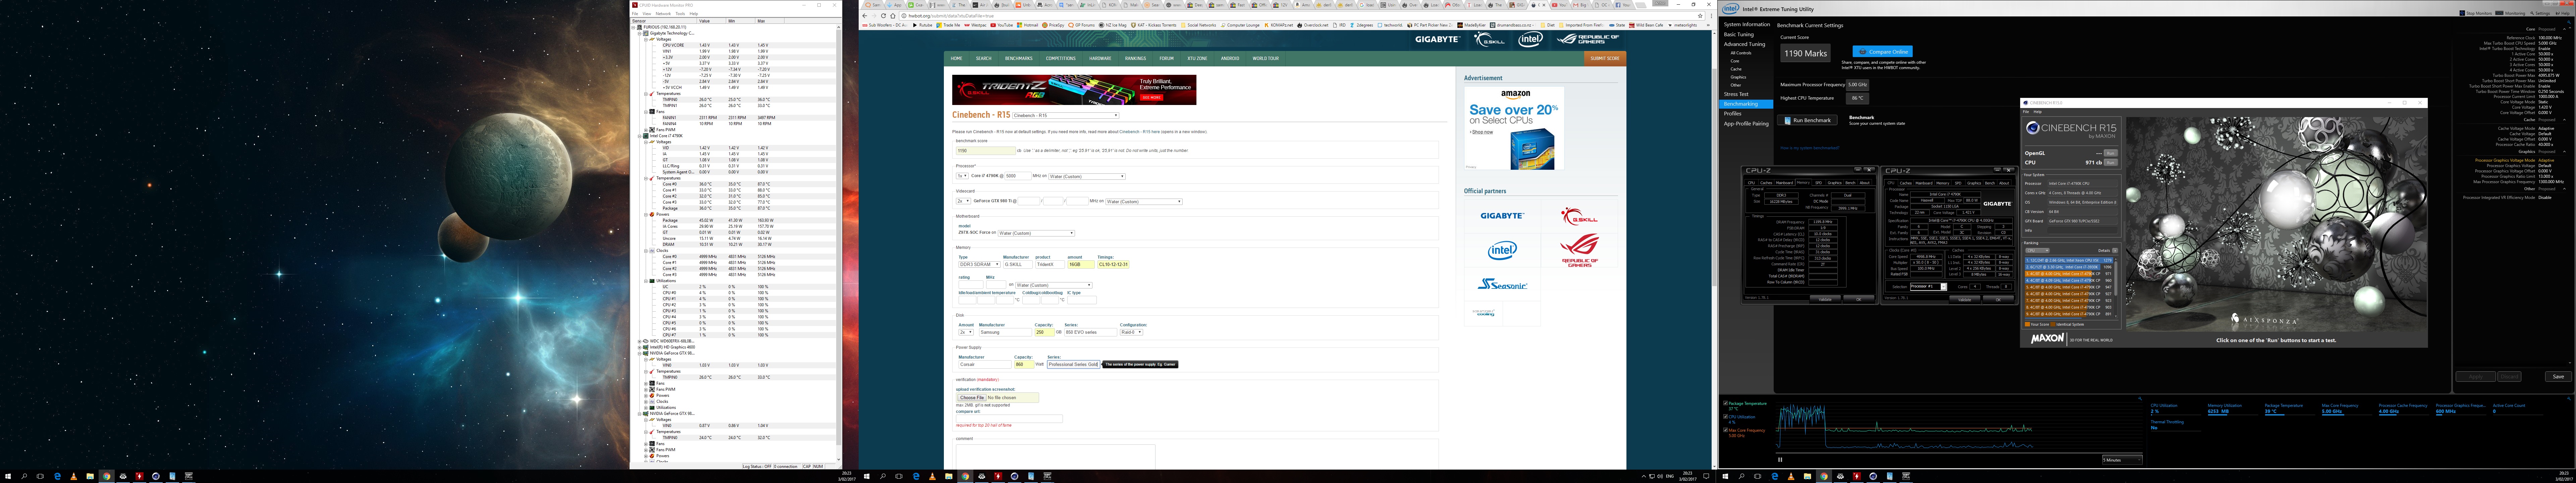Open the File Explorer icon on the middle taskbar
Viewport: 2576px width, 483px height.
point(949,476)
